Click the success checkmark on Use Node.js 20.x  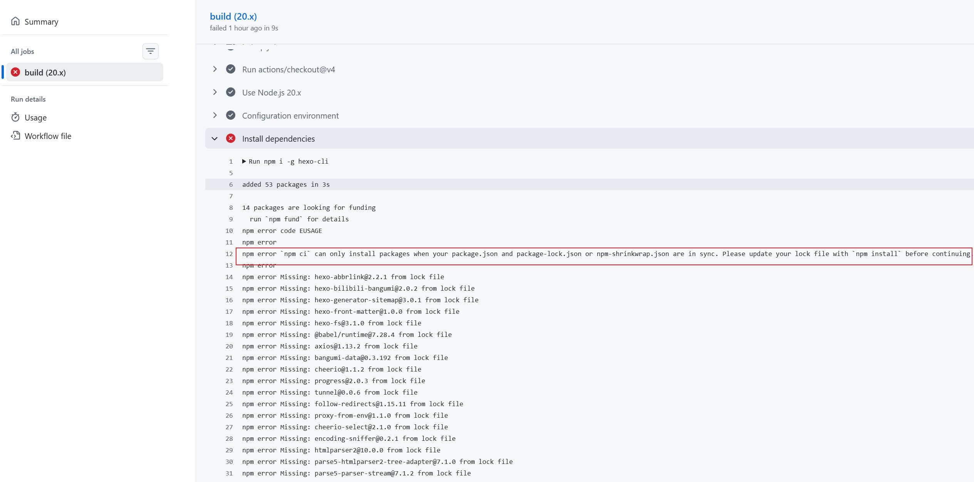[x=231, y=92]
